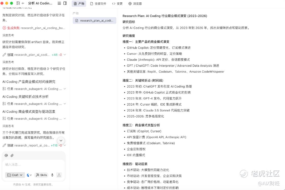This screenshot has height=190, width=285.
Task: Click the 输入消息 message input field
Action: click(33, 164)
